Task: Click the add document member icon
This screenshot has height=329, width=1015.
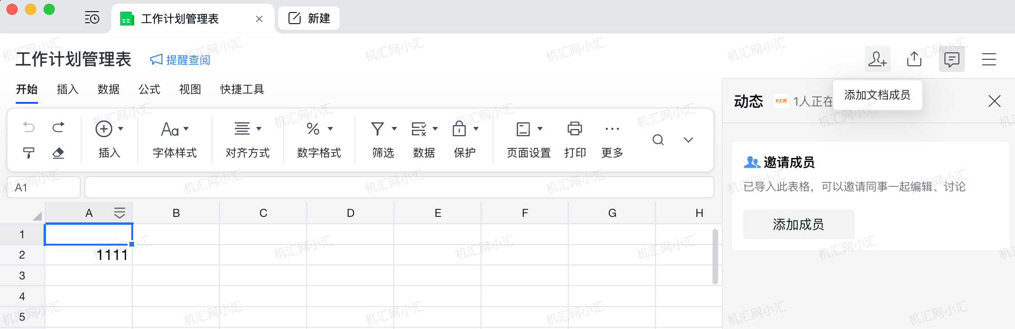Action: (877, 59)
